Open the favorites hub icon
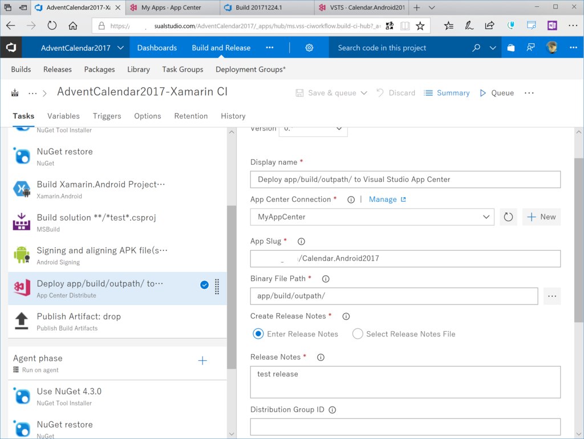This screenshot has height=439, width=584. [x=449, y=26]
